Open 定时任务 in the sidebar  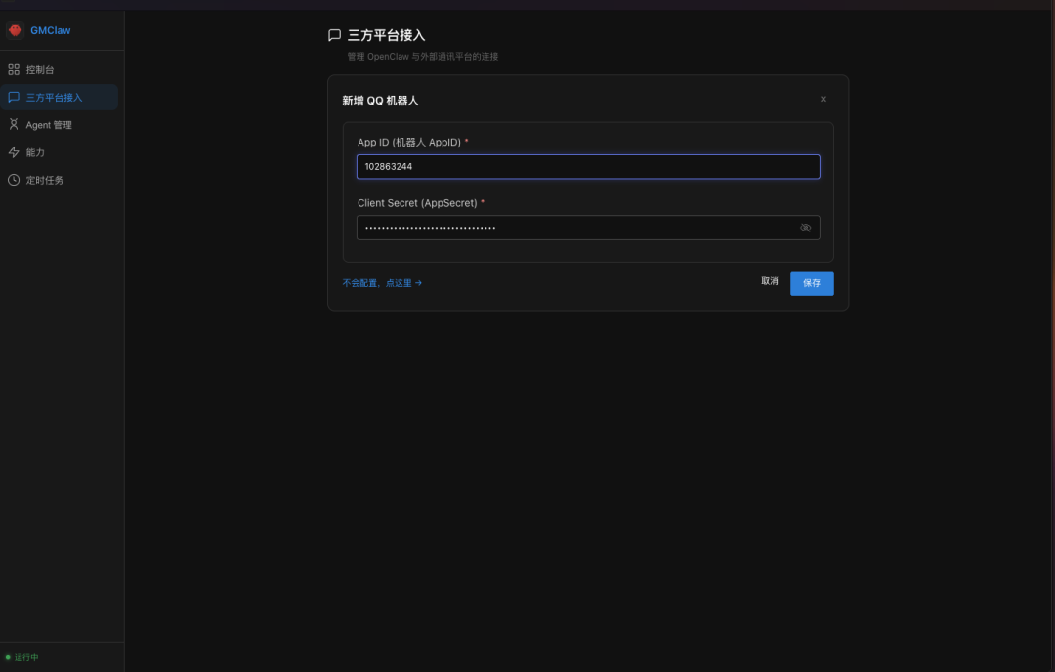60,181
